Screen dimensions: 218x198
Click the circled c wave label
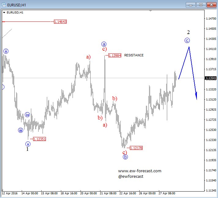tap(187, 40)
